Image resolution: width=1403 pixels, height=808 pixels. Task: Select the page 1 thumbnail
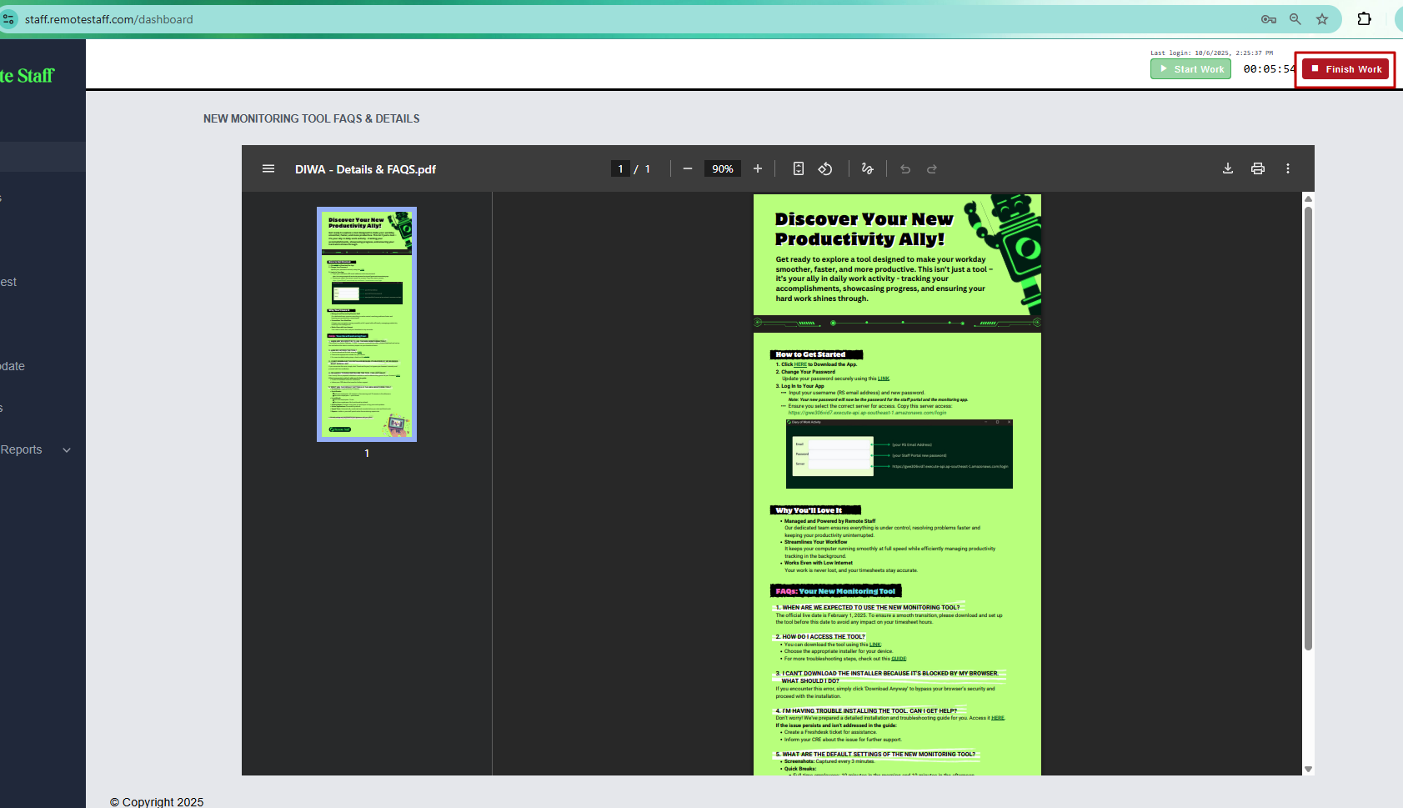[x=367, y=324]
